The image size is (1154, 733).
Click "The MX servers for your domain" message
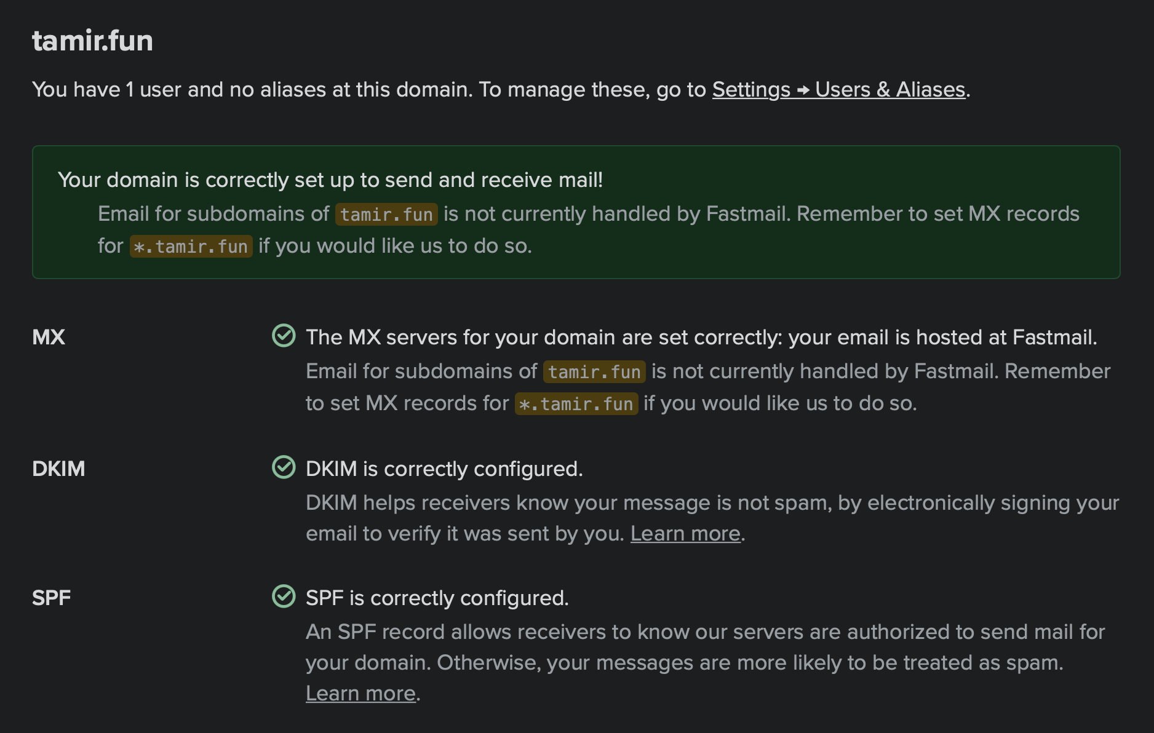(701, 337)
